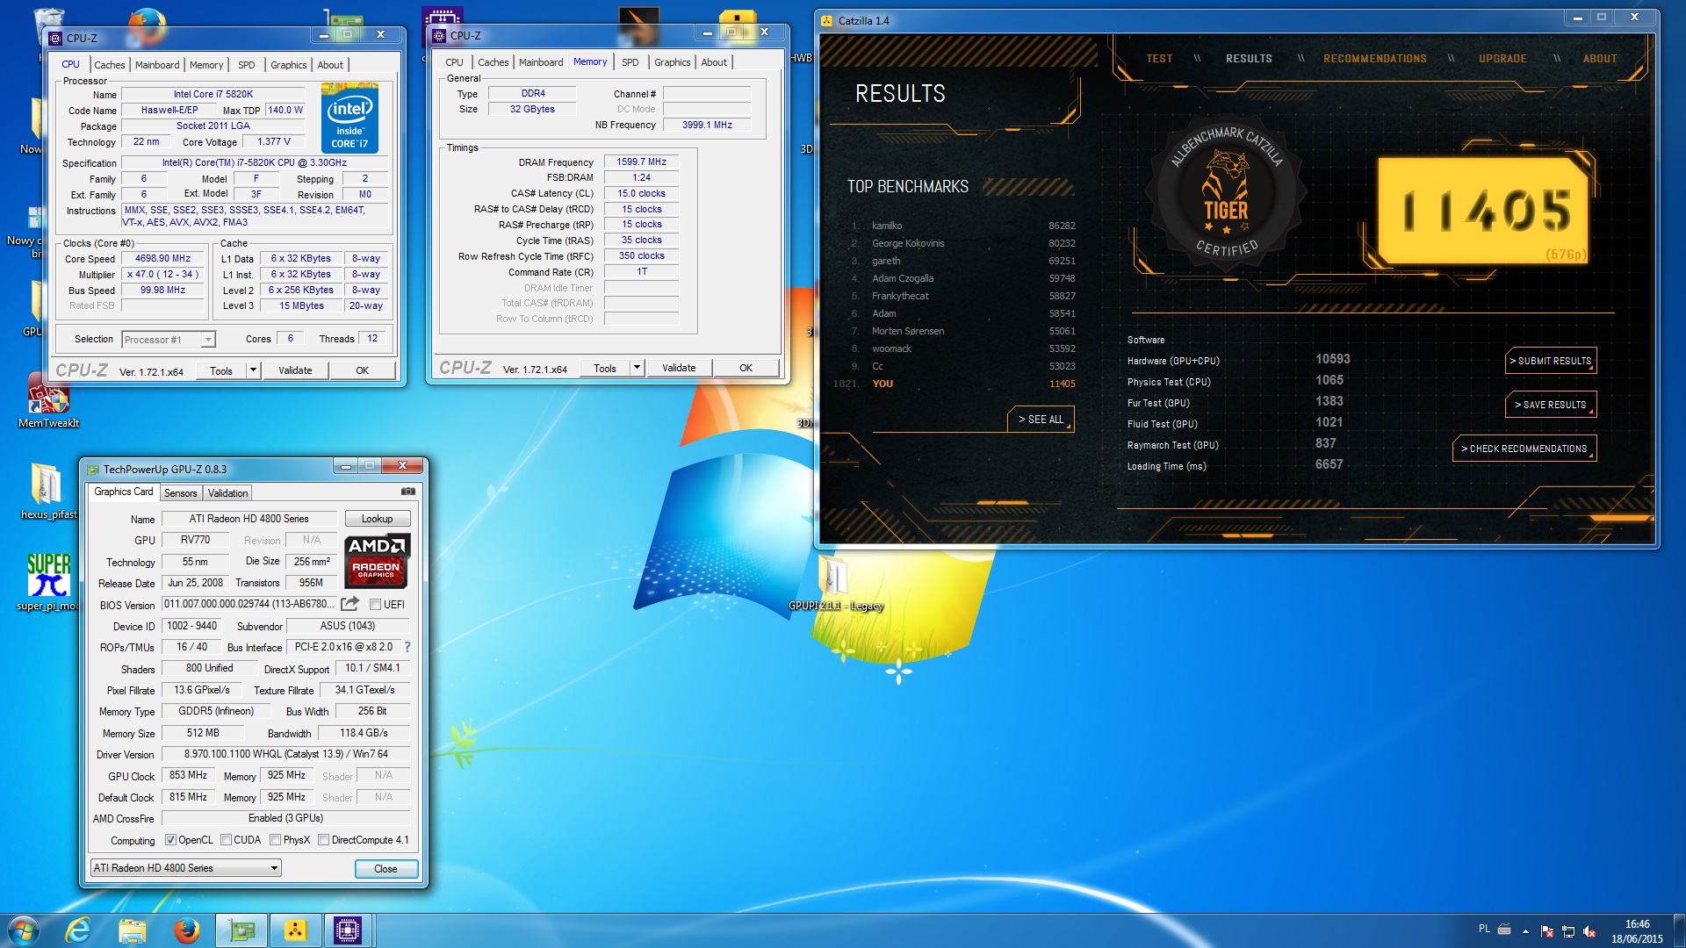
Task: Click See All benchmarks button
Action: click(x=1041, y=420)
